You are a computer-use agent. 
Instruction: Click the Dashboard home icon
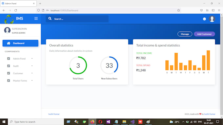click(x=9, y=43)
